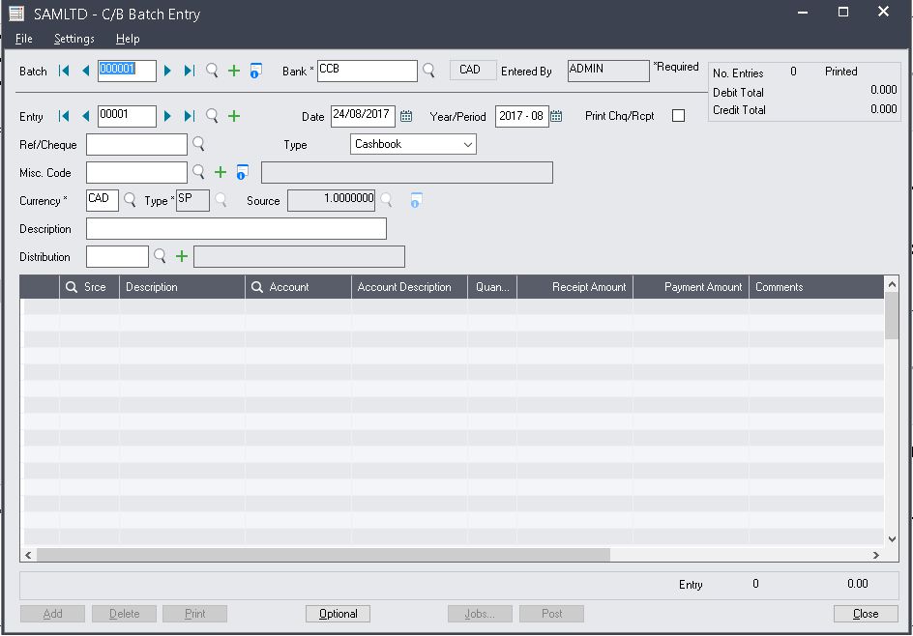Click into the Distribution code field
This screenshot has height=636, width=913.
[x=118, y=256]
